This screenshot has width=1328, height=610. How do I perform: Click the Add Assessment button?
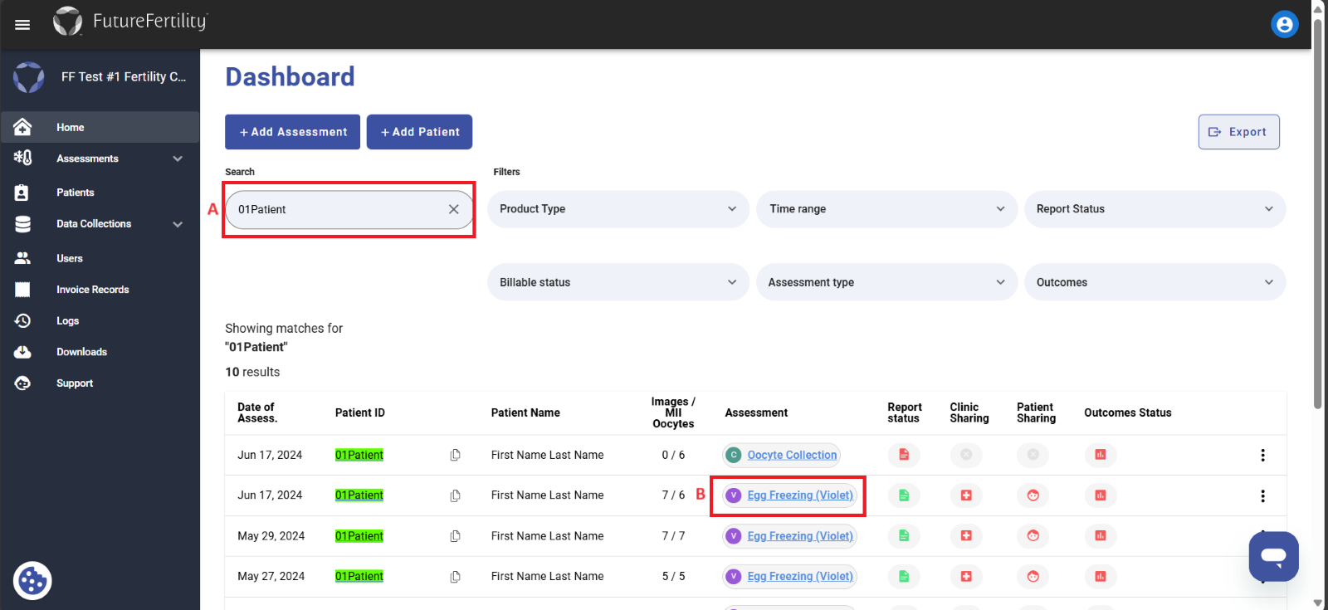[292, 132]
